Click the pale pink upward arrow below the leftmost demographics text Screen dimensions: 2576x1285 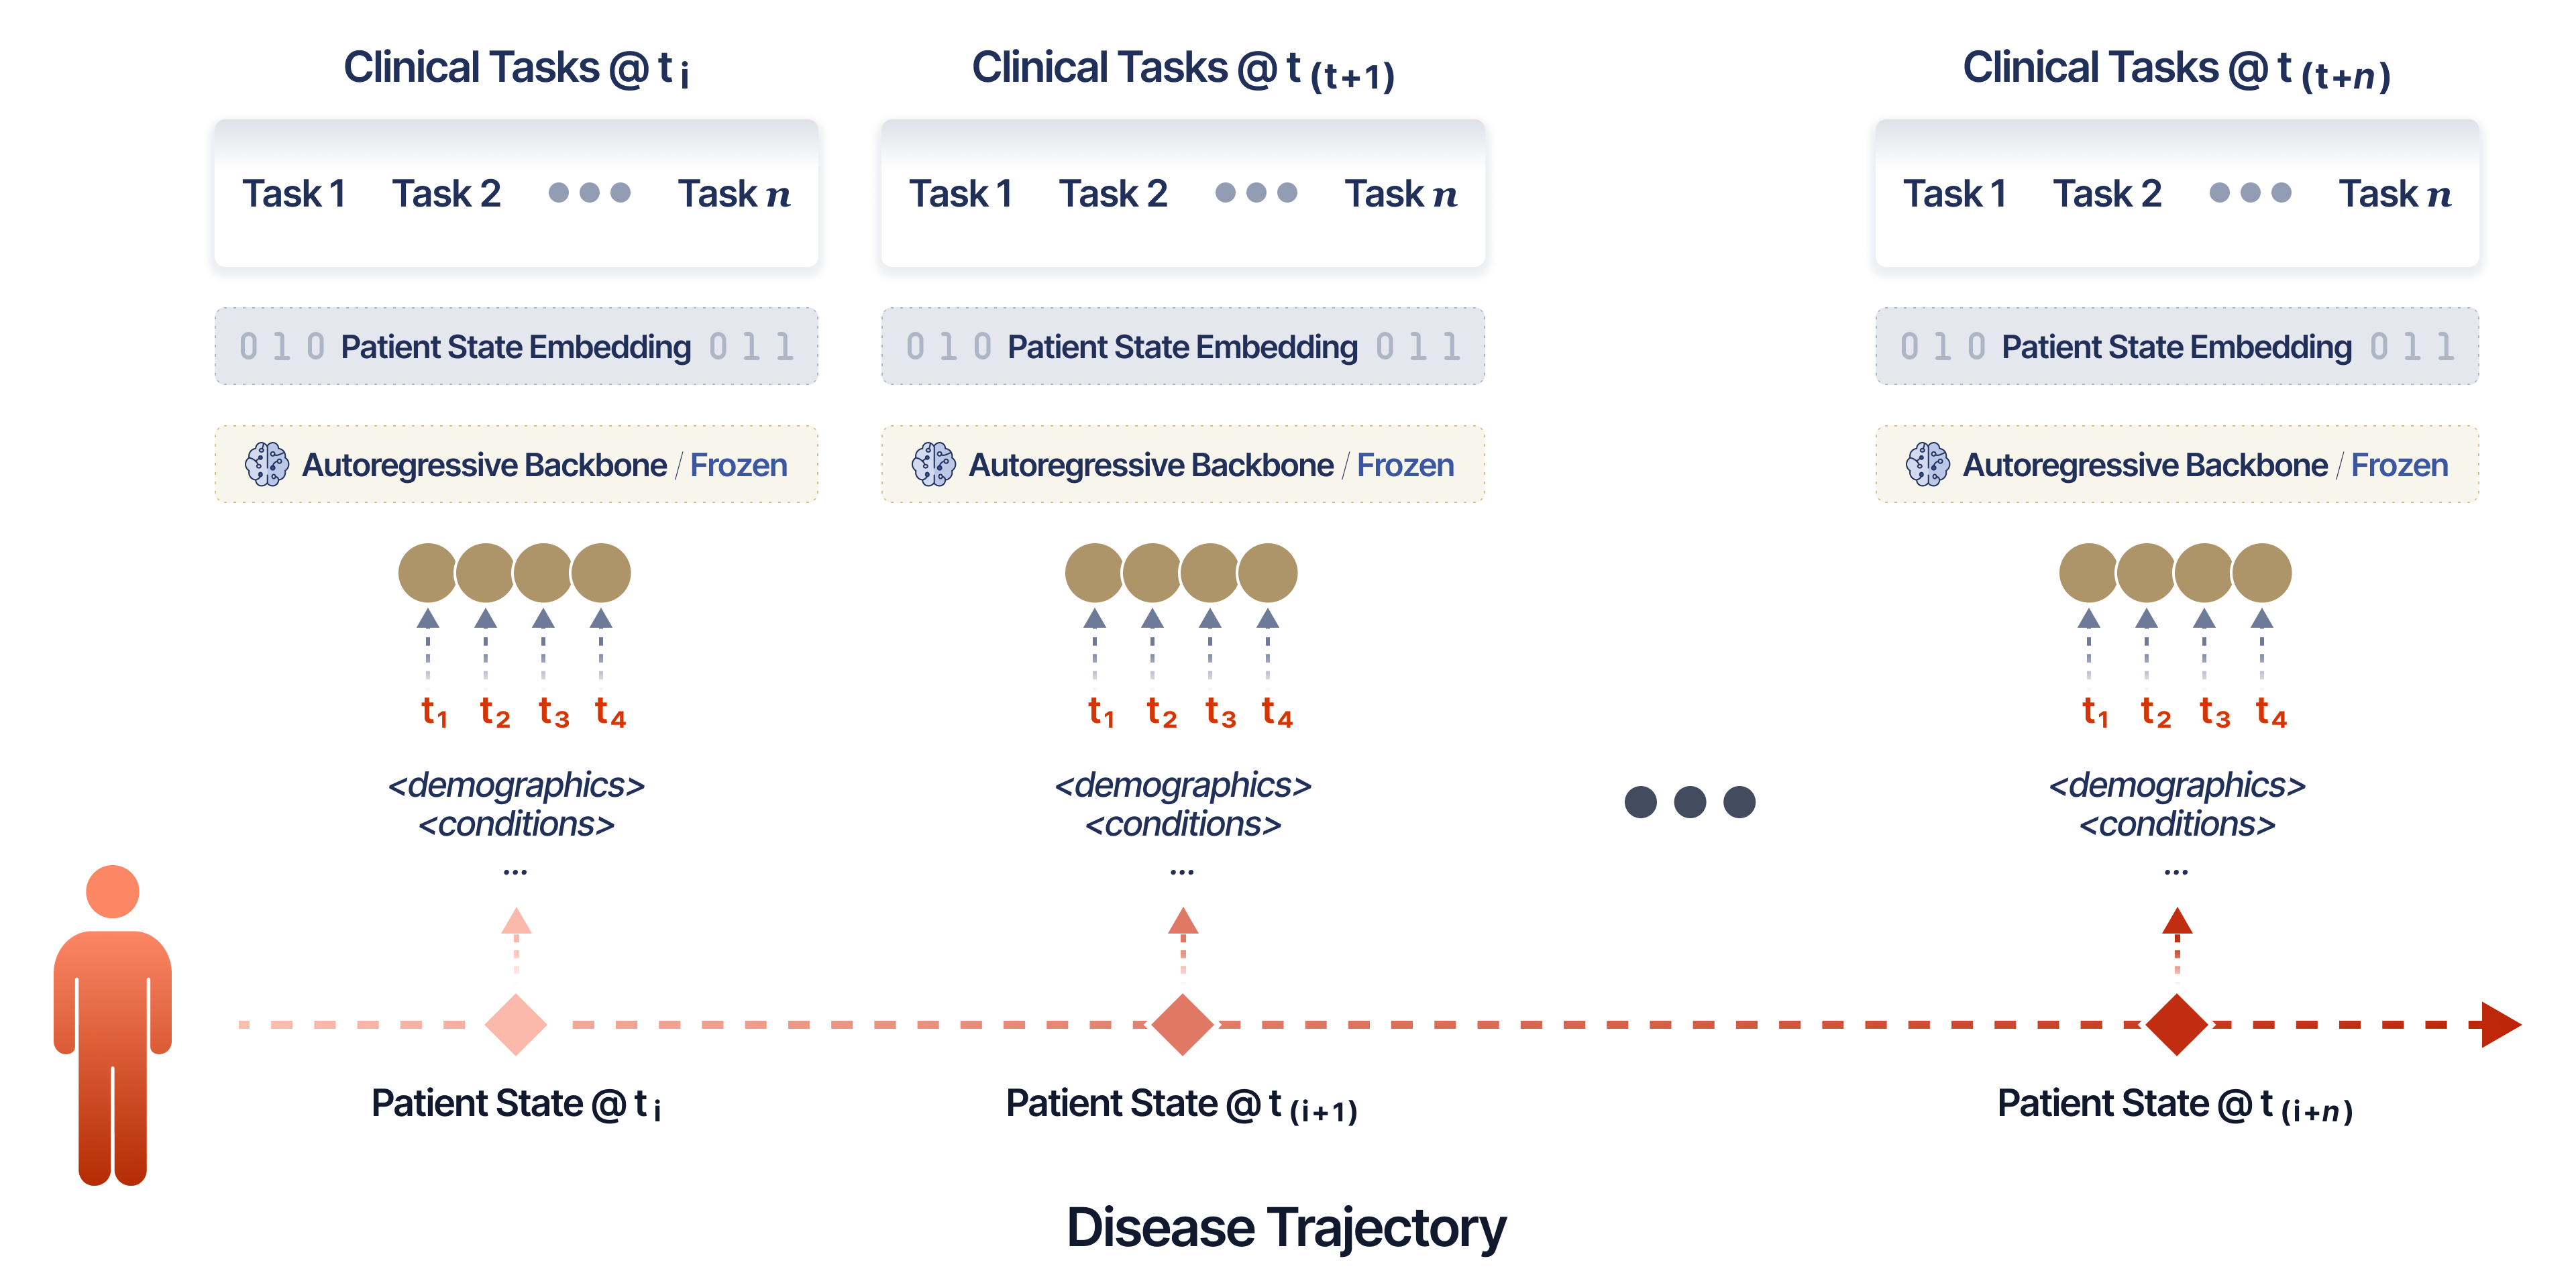pyautogui.click(x=516, y=922)
